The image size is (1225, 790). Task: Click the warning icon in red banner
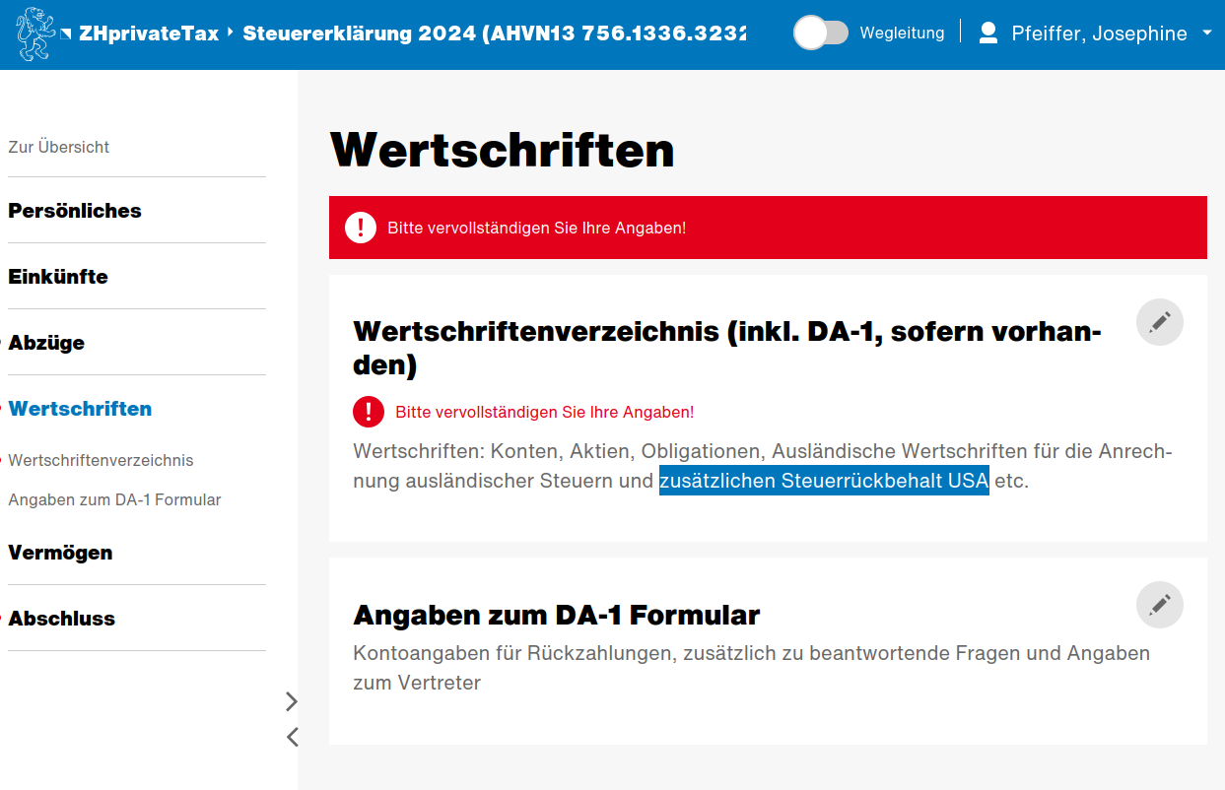[361, 228]
